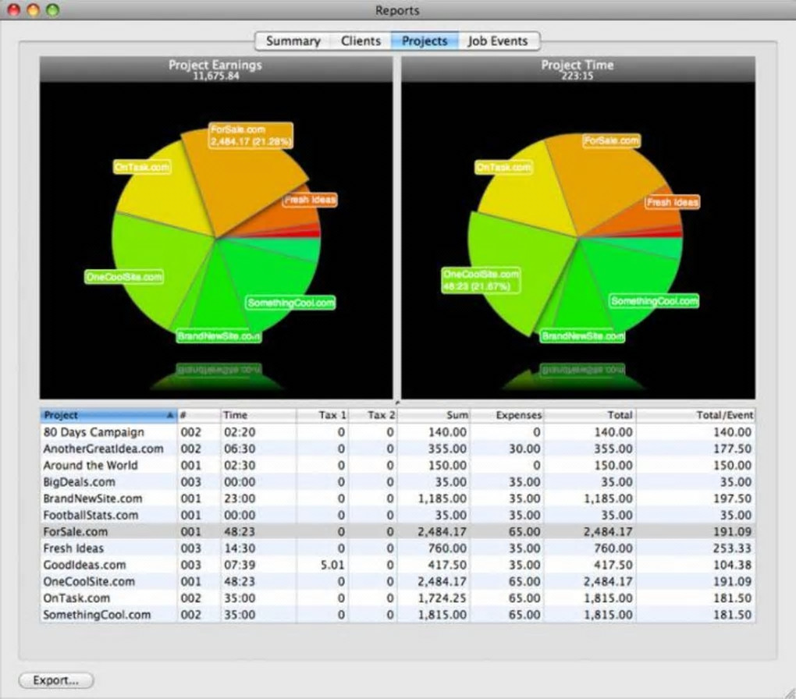This screenshot has width=796, height=699.
Task: Click the 5.01 Tax 1 value
Action: tap(332, 565)
